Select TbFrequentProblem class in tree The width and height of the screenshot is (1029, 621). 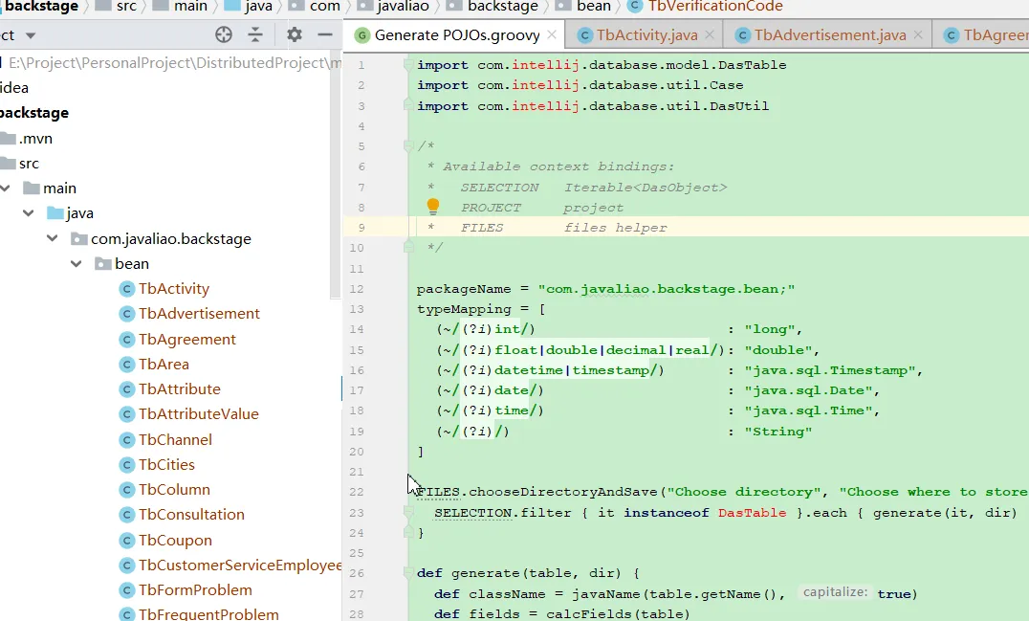click(x=208, y=614)
